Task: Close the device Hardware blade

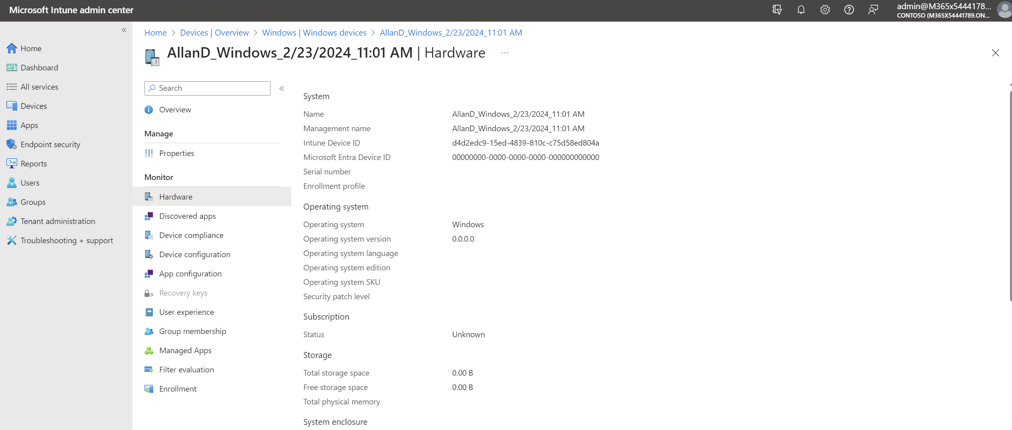Action: click(995, 53)
